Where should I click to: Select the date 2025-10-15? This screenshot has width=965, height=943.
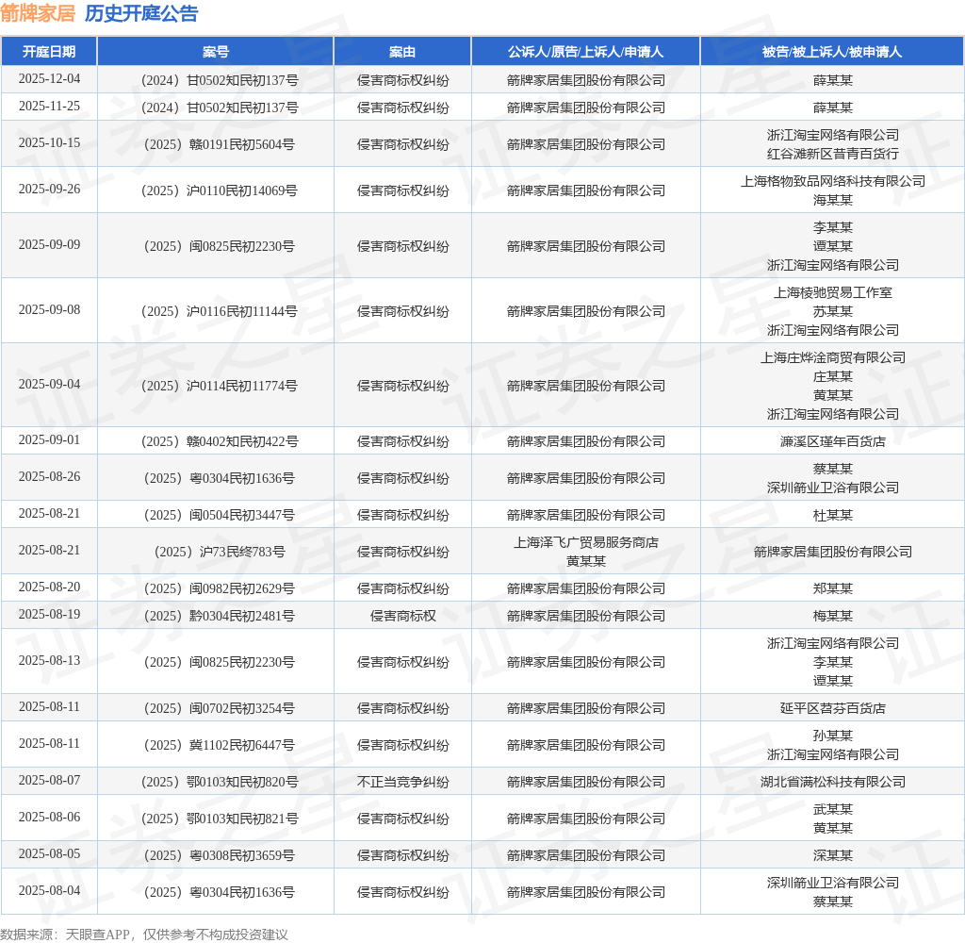pos(49,143)
